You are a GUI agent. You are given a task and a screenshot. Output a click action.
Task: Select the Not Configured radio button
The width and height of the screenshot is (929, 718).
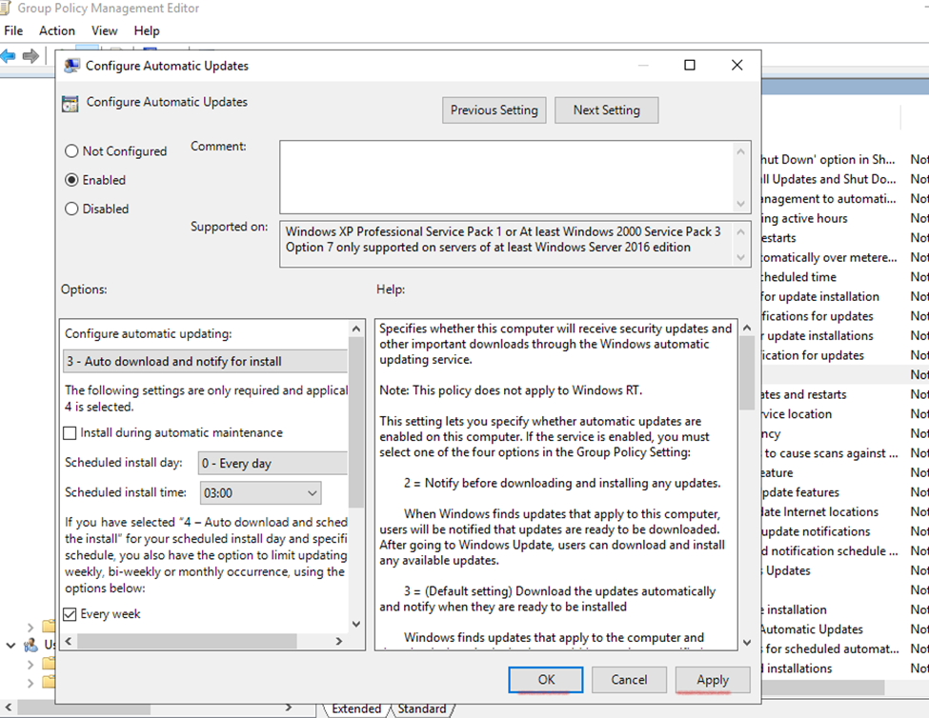71,151
